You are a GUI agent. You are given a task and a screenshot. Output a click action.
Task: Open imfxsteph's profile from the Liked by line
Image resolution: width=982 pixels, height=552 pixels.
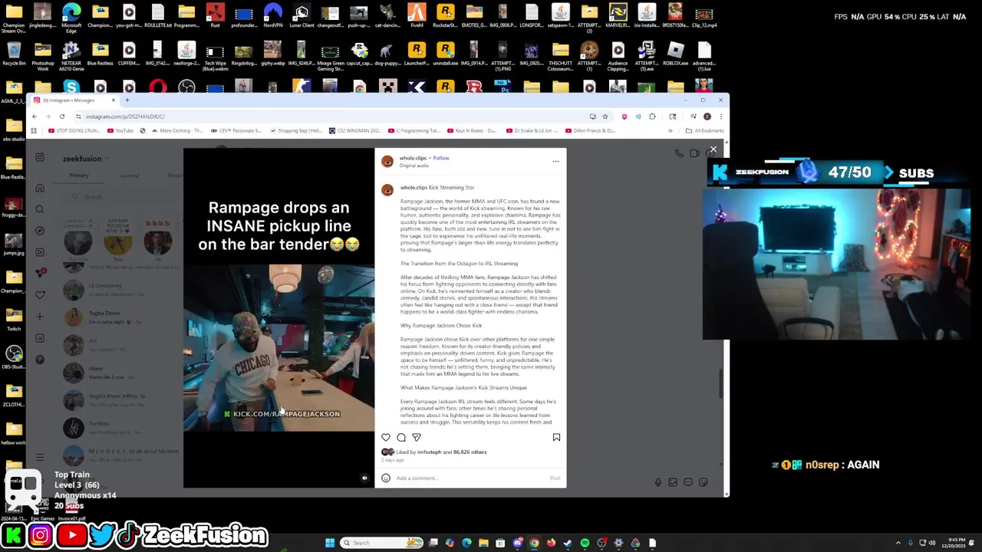tap(430, 452)
